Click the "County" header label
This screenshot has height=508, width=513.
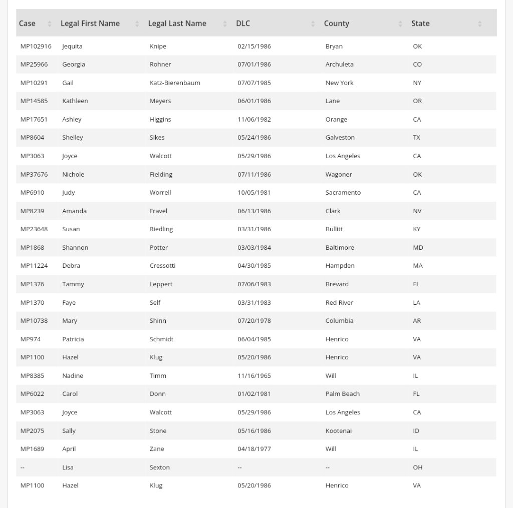tap(336, 24)
